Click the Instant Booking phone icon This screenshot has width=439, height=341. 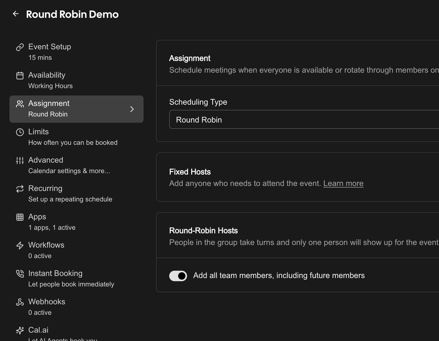point(20,274)
